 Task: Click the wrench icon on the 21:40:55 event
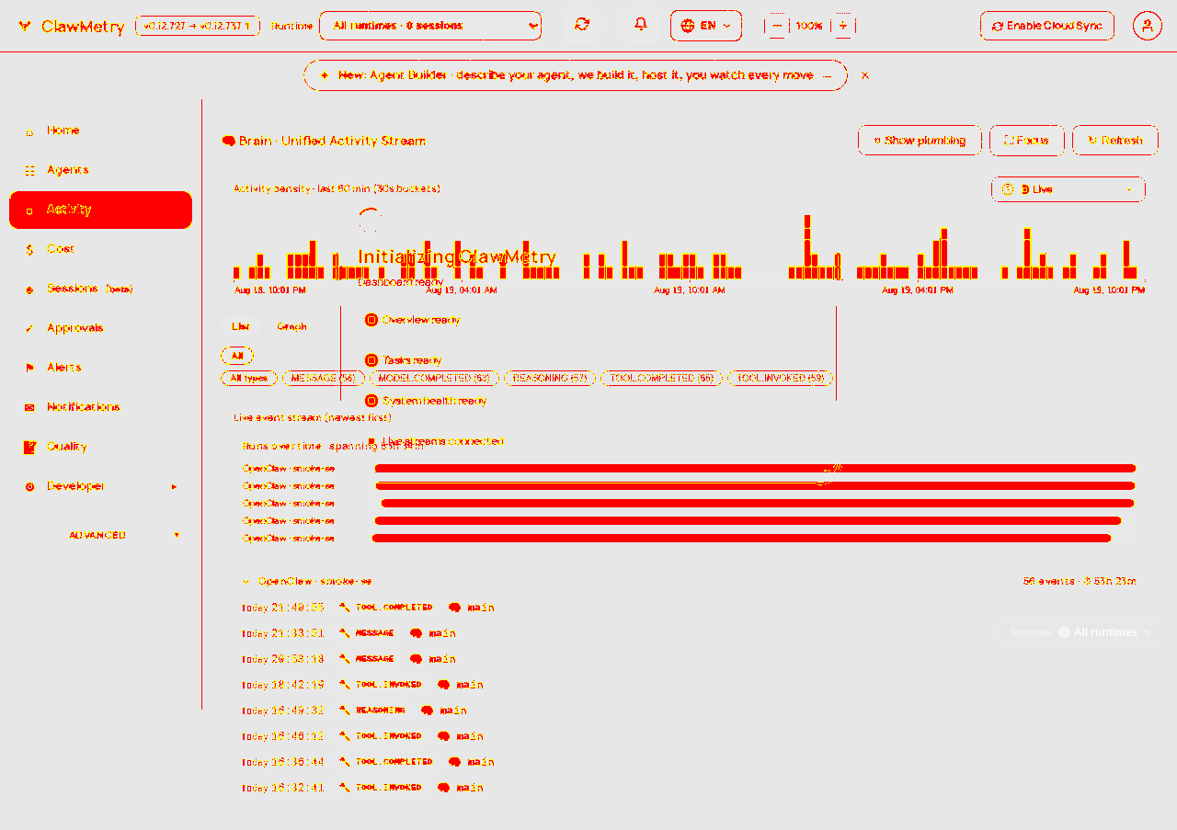(x=345, y=608)
